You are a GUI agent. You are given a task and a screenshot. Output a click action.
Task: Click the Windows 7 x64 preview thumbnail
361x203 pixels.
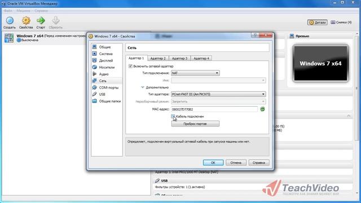tap(321, 63)
